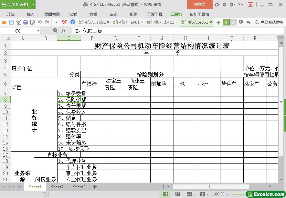The image size is (286, 198).
Task: Click the zoom out minus button
Action: tap(228, 194)
